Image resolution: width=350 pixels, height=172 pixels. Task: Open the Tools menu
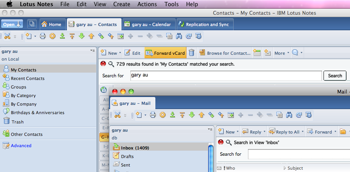point(171,4)
